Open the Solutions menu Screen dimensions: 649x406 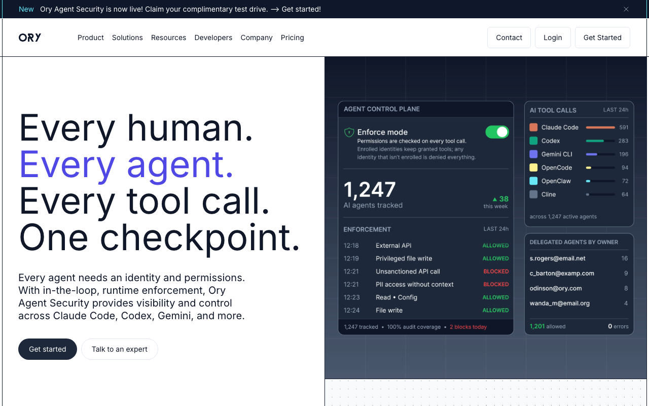[x=127, y=38]
